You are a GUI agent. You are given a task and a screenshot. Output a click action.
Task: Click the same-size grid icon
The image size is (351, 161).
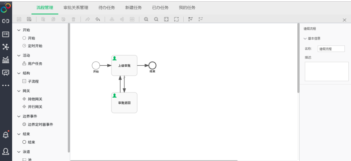(132, 19)
